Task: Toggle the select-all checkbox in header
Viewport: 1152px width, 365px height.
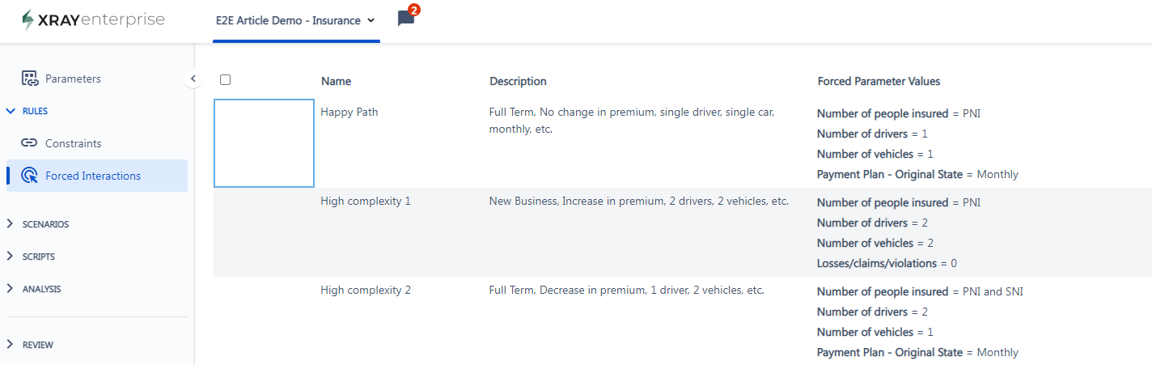Action: tap(226, 79)
